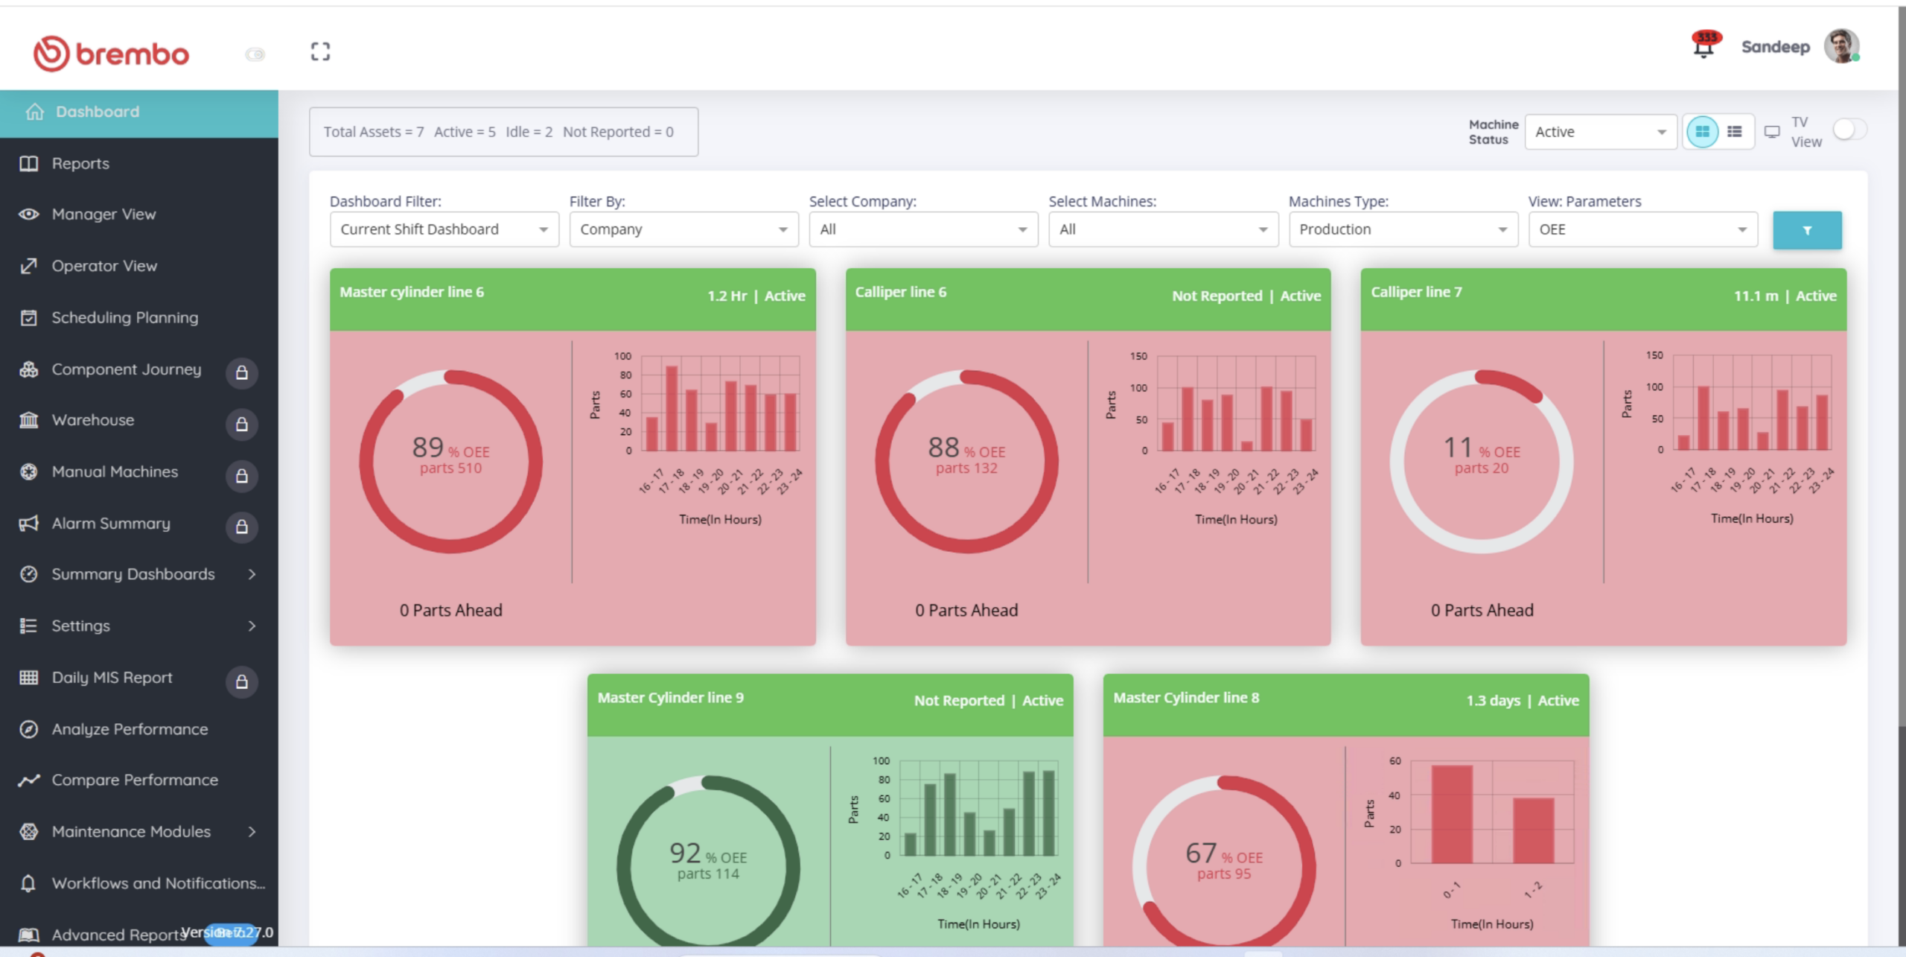This screenshot has height=957, width=1906.
Task: Click the Reports book icon
Action: pos(28,164)
